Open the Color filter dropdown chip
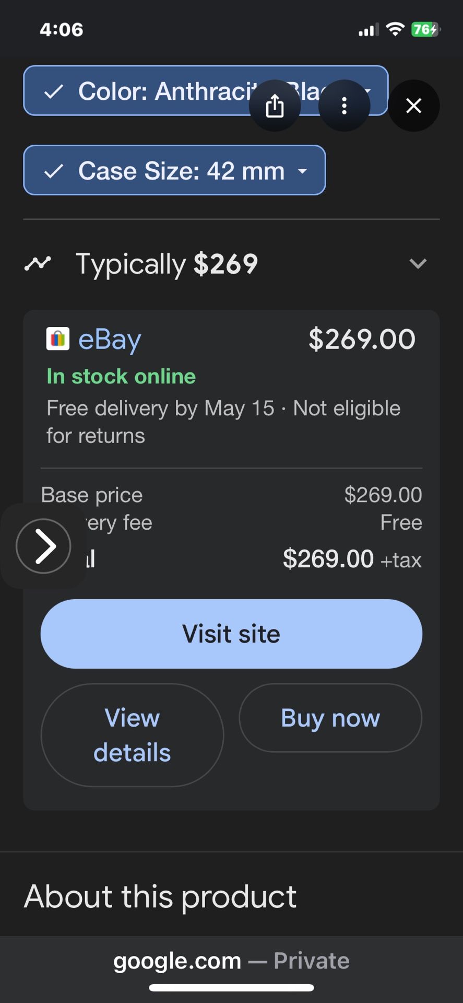Screen dimensions: 463x1003 tap(157, 91)
